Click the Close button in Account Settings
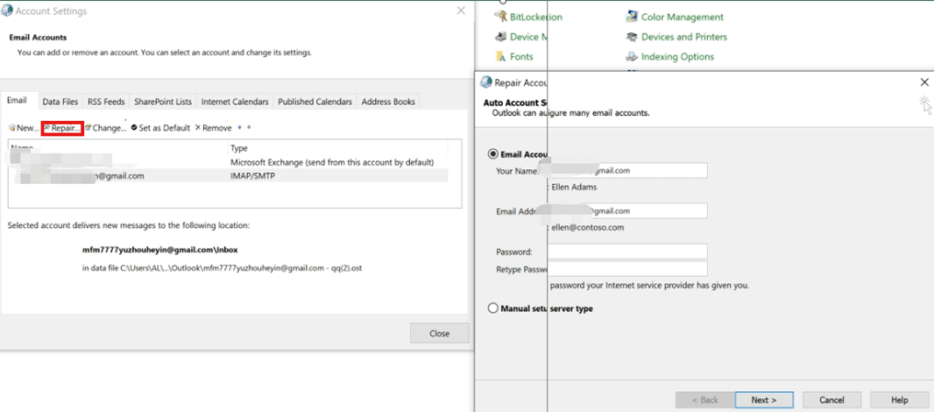The height and width of the screenshot is (412, 934). coord(440,333)
